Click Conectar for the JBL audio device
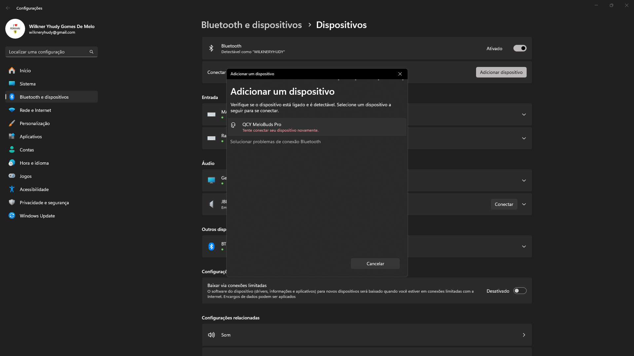Screen dimensions: 634x356 [504, 204]
